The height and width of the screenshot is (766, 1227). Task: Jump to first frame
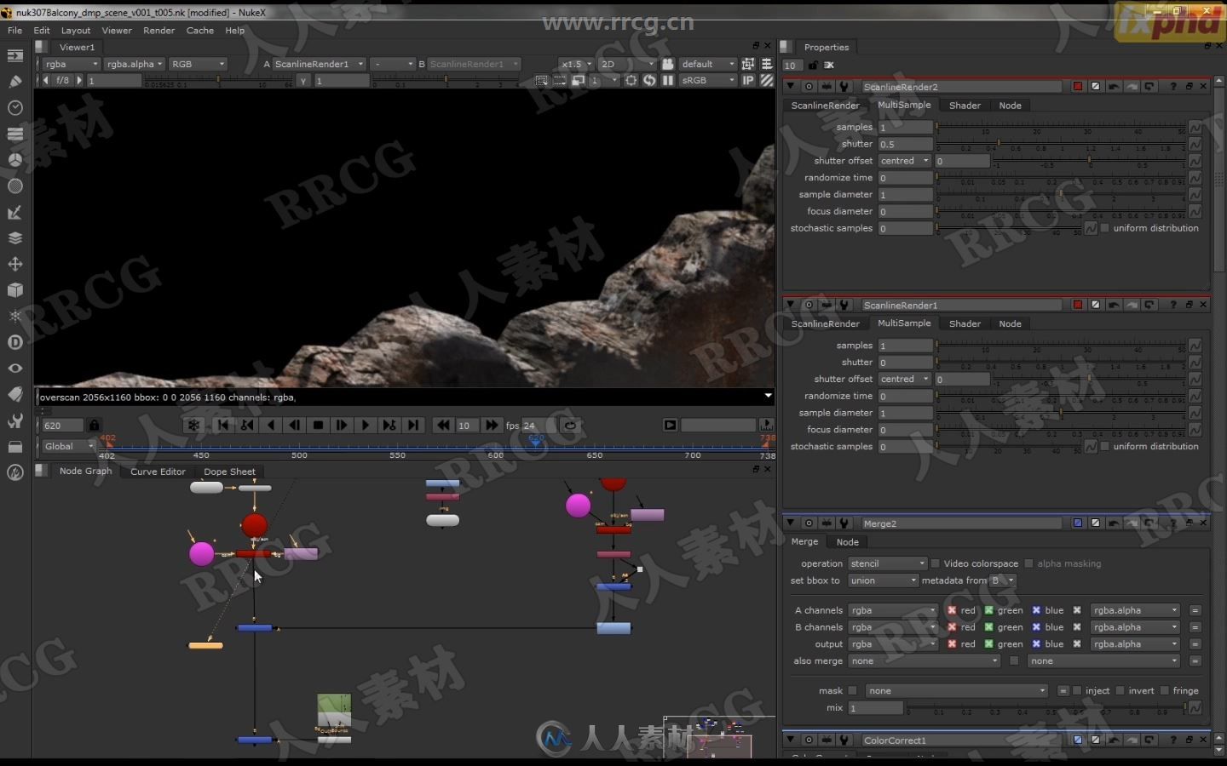coord(223,425)
